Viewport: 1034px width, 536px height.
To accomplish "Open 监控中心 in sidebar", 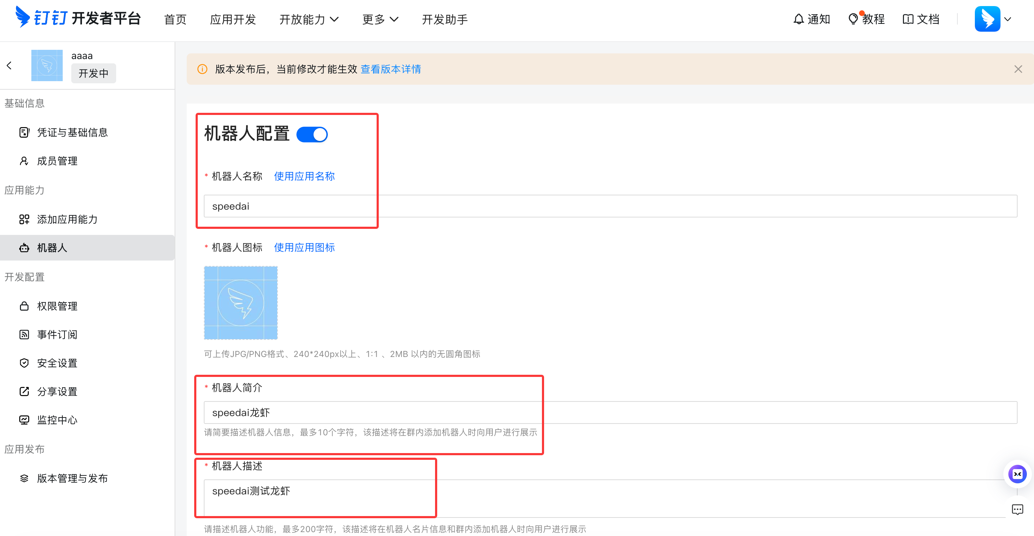I will 87,420.
